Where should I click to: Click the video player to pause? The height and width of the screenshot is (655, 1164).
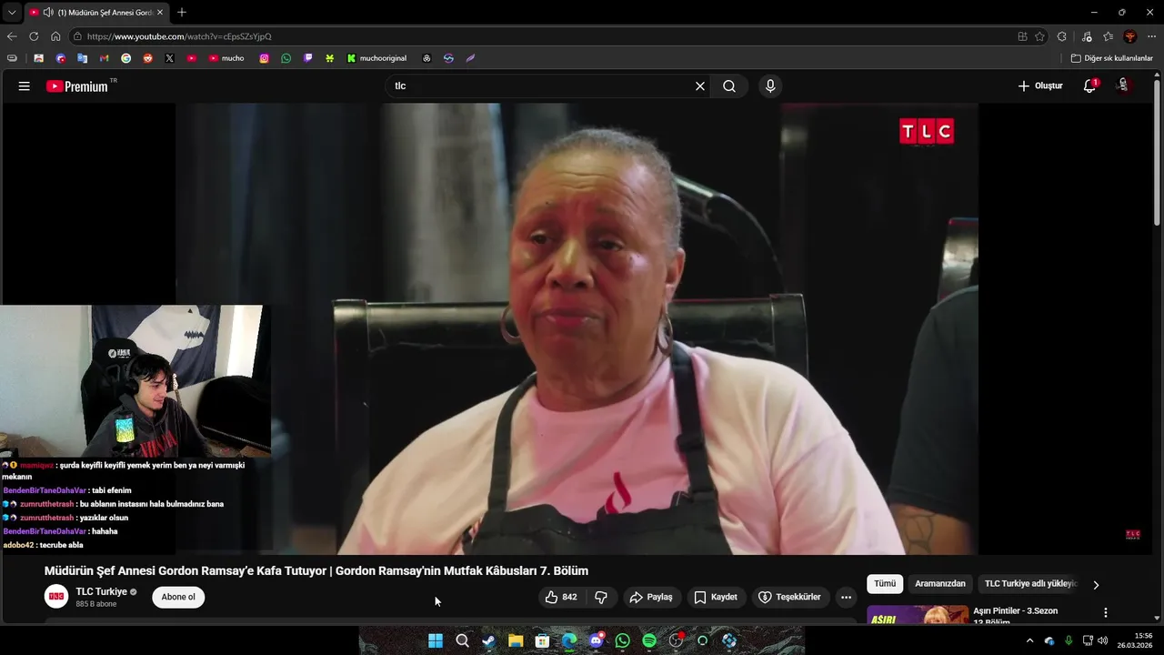pyautogui.click(x=577, y=328)
